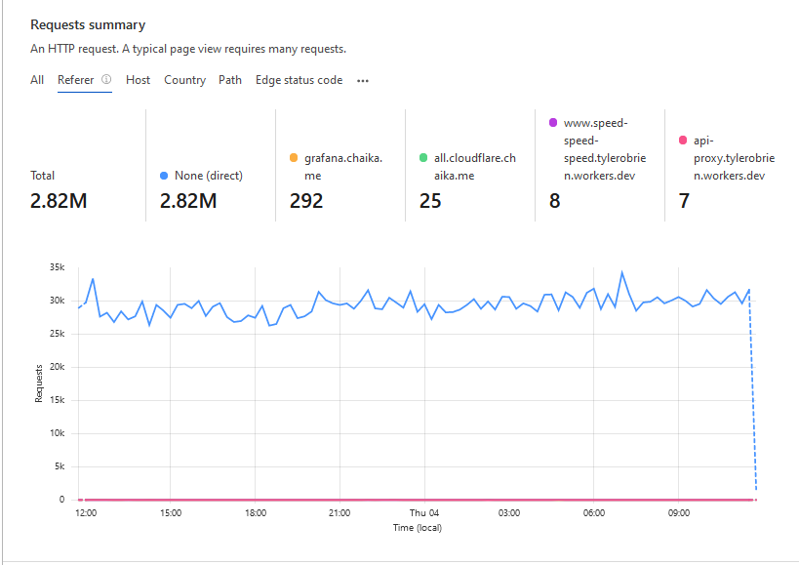Click the orange grafana.chaika.me legend dot
Viewport: 799px width, 565px height.
[294, 157]
